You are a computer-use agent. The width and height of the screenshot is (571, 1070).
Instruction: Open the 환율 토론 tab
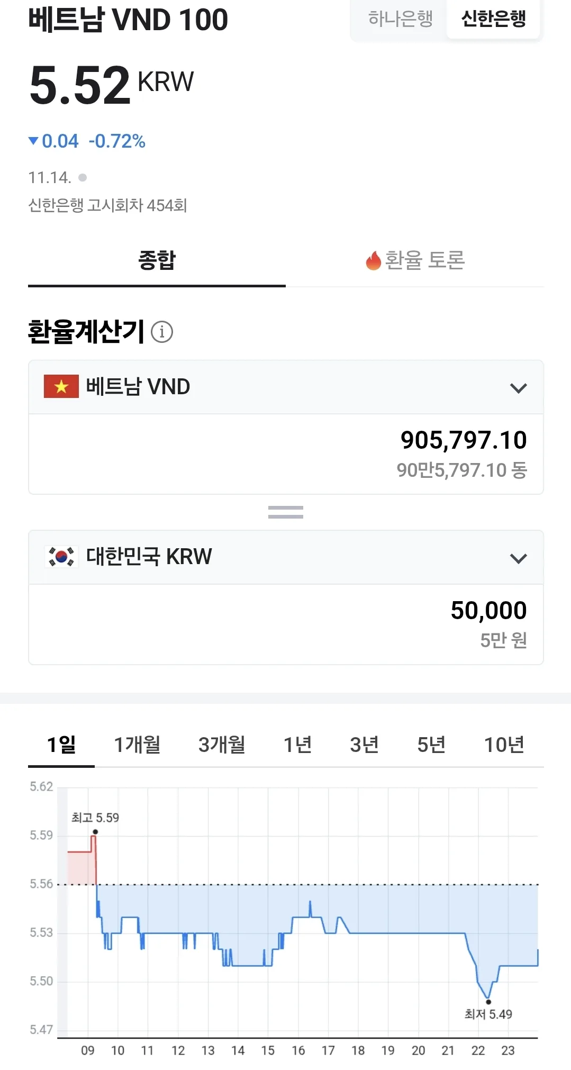point(415,260)
